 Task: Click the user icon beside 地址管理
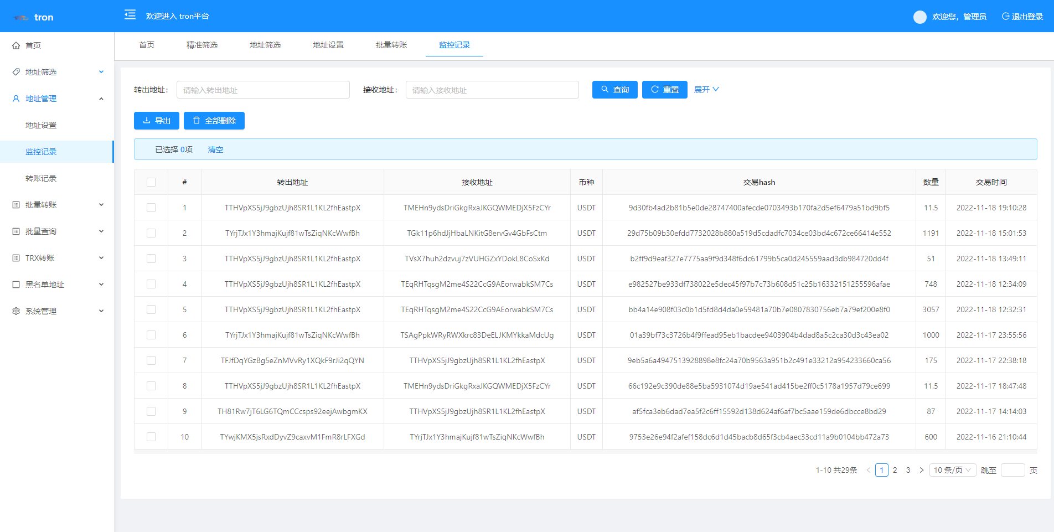[16, 99]
